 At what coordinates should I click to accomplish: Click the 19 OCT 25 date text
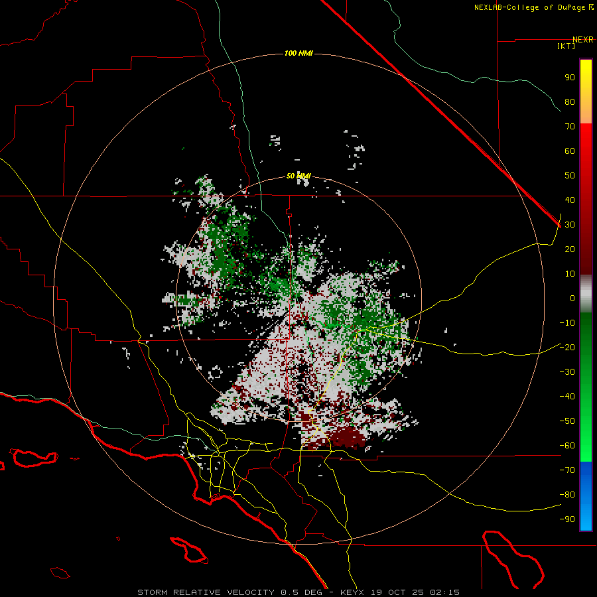click(x=398, y=592)
